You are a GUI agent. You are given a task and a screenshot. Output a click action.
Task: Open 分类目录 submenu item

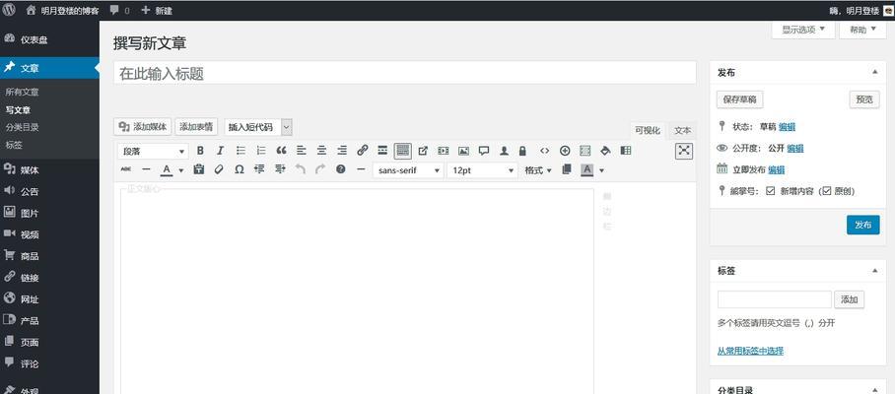point(23,127)
